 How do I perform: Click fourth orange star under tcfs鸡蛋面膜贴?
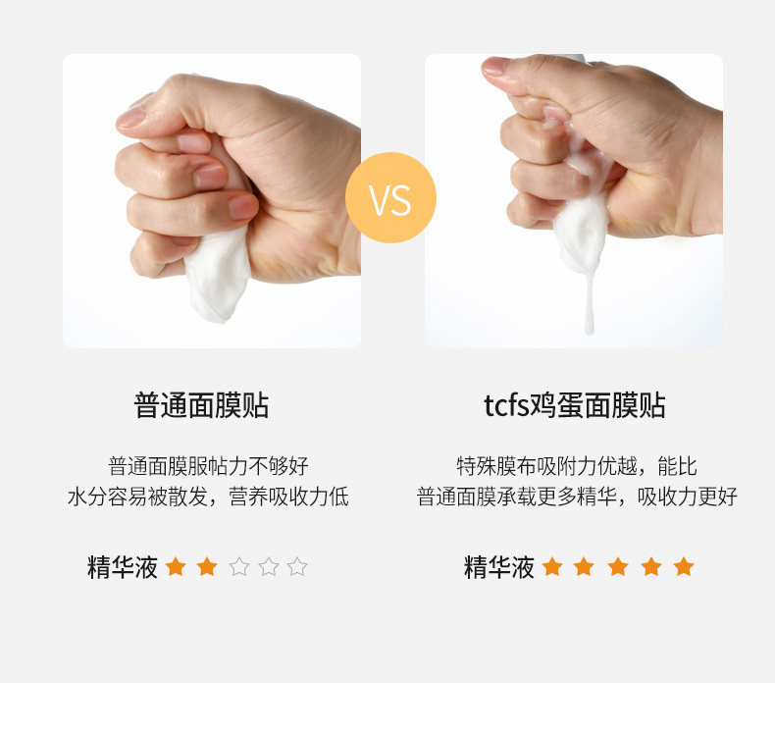pyautogui.click(x=651, y=566)
